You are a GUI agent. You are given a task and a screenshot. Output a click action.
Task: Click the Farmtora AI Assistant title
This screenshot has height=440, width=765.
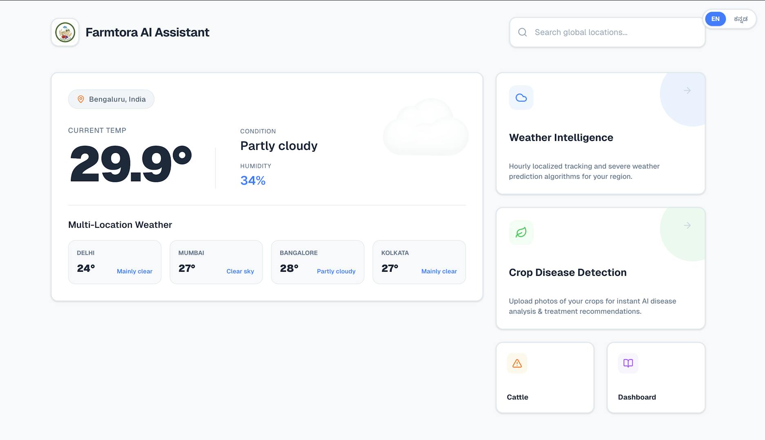[147, 32]
